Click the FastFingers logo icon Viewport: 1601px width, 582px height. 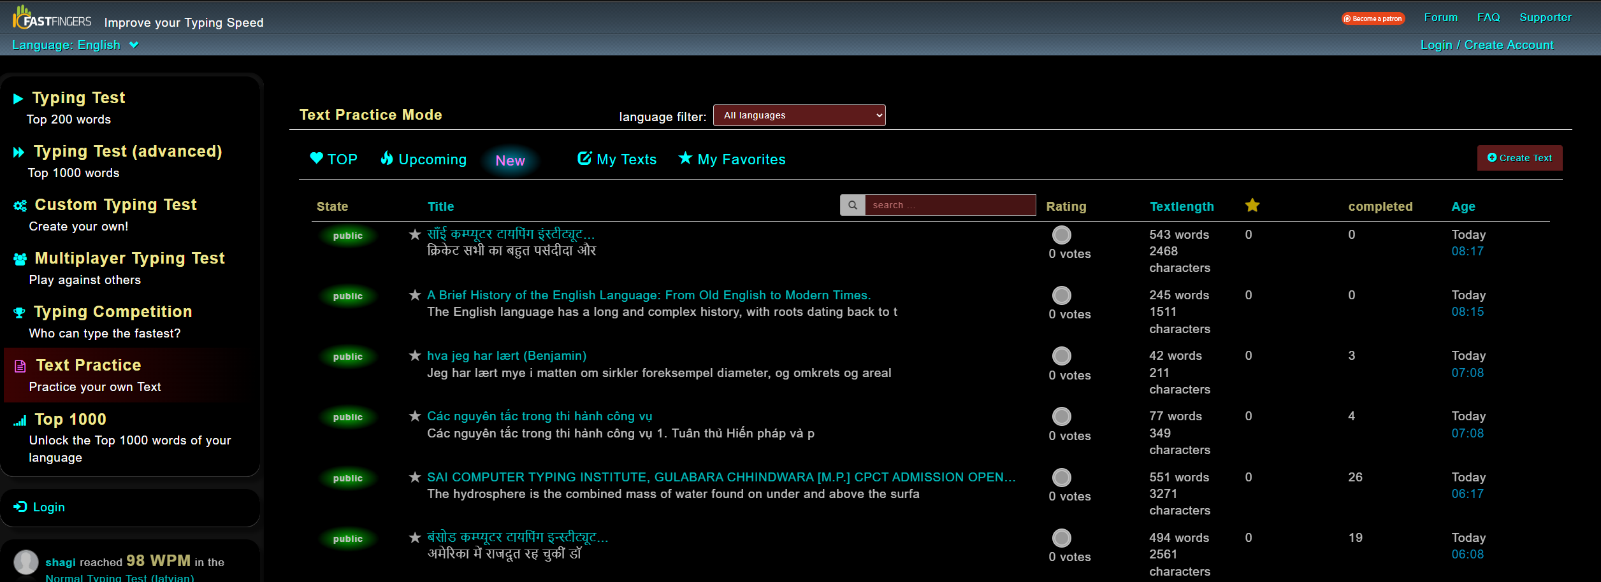click(23, 18)
